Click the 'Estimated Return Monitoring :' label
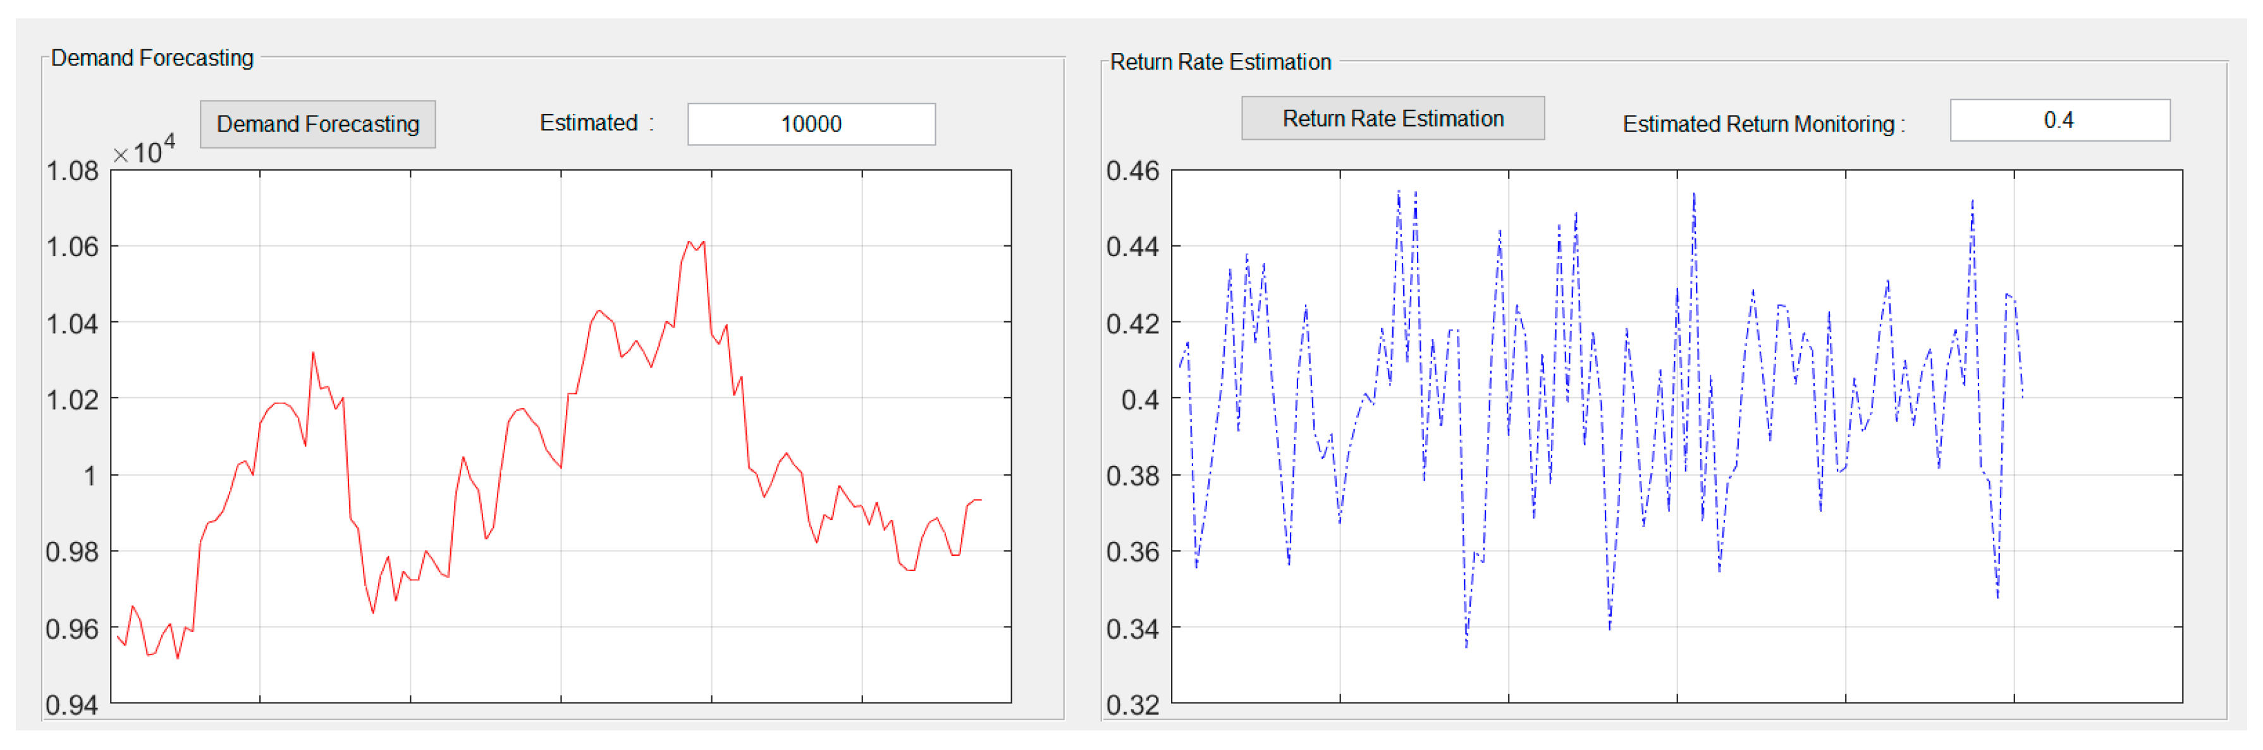The height and width of the screenshot is (750, 2263). tap(1762, 124)
